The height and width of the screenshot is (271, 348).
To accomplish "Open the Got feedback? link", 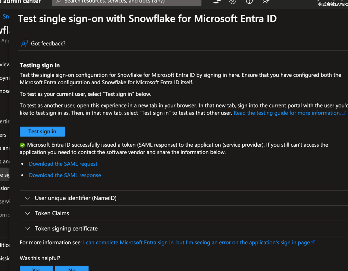I will (x=48, y=43).
